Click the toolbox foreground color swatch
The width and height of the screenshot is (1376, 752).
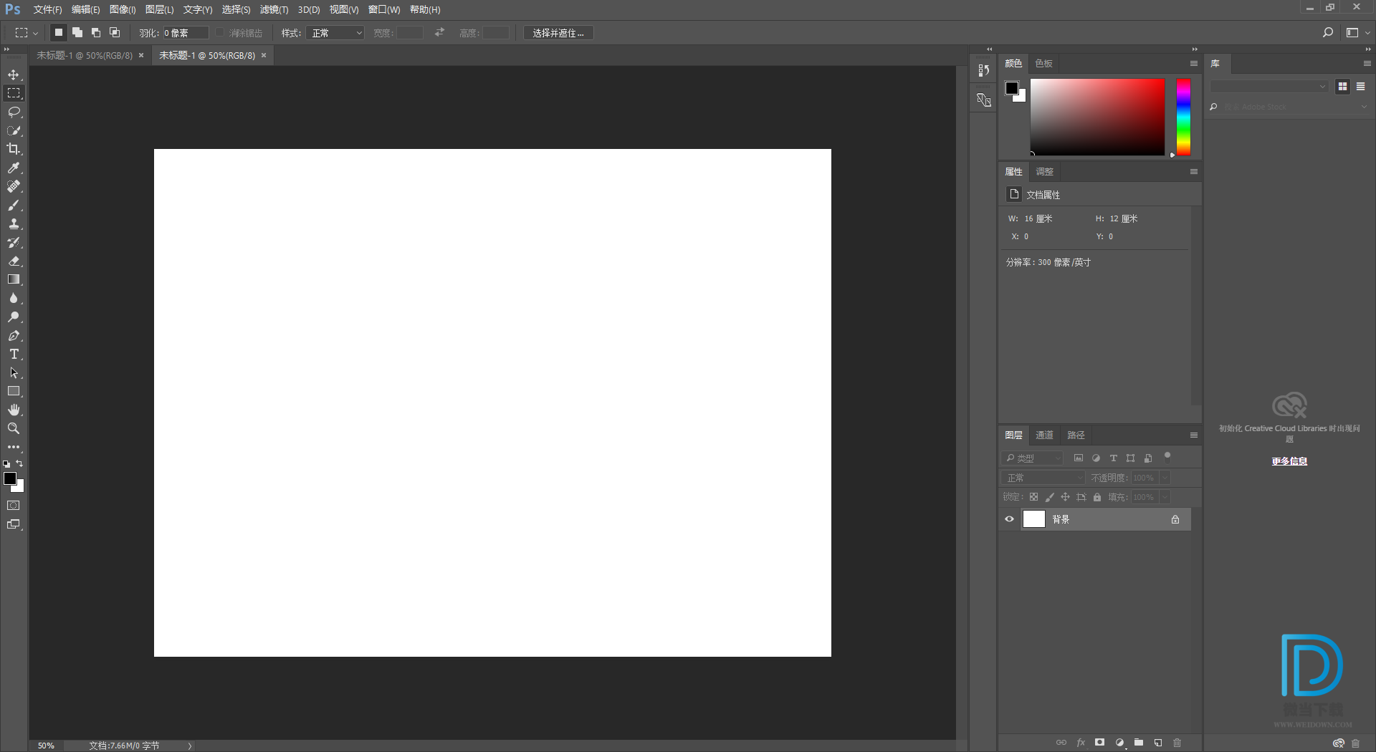click(x=10, y=478)
